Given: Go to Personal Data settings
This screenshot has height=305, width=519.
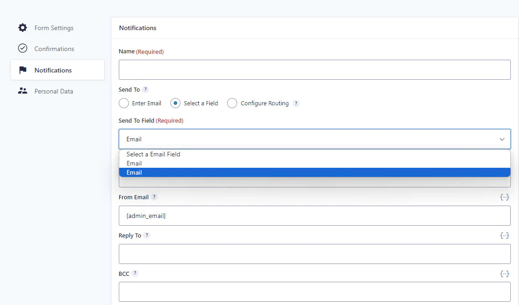Looking at the screenshot, I should 53,91.
